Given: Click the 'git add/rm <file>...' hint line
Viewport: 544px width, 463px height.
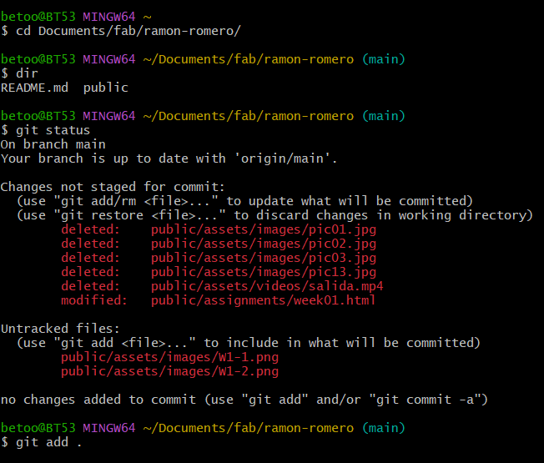Looking at the screenshot, I should [x=244, y=201].
